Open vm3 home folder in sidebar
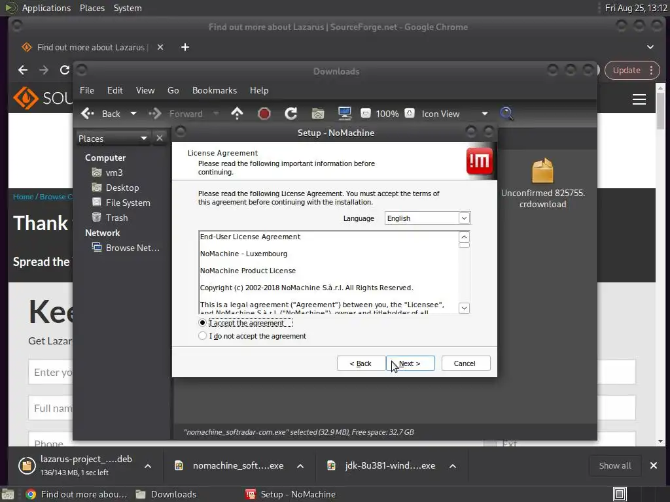The image size is (670, 502). click(x=108, y=173)
